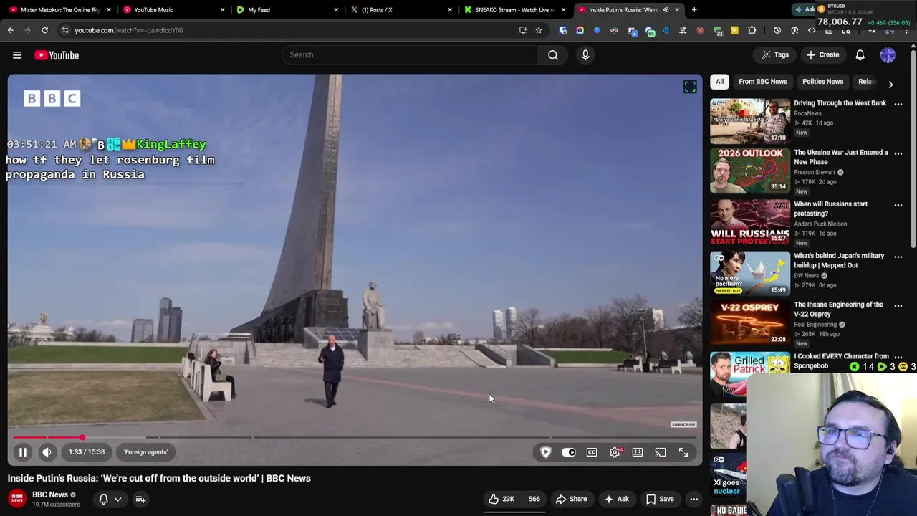Open the browser extensions puzzle icon
917x516 pixels.
tap(752, 30)
